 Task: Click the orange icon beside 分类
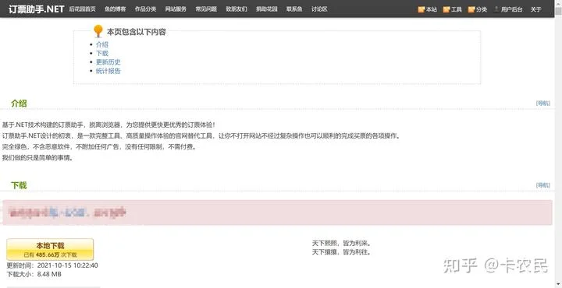471,9
